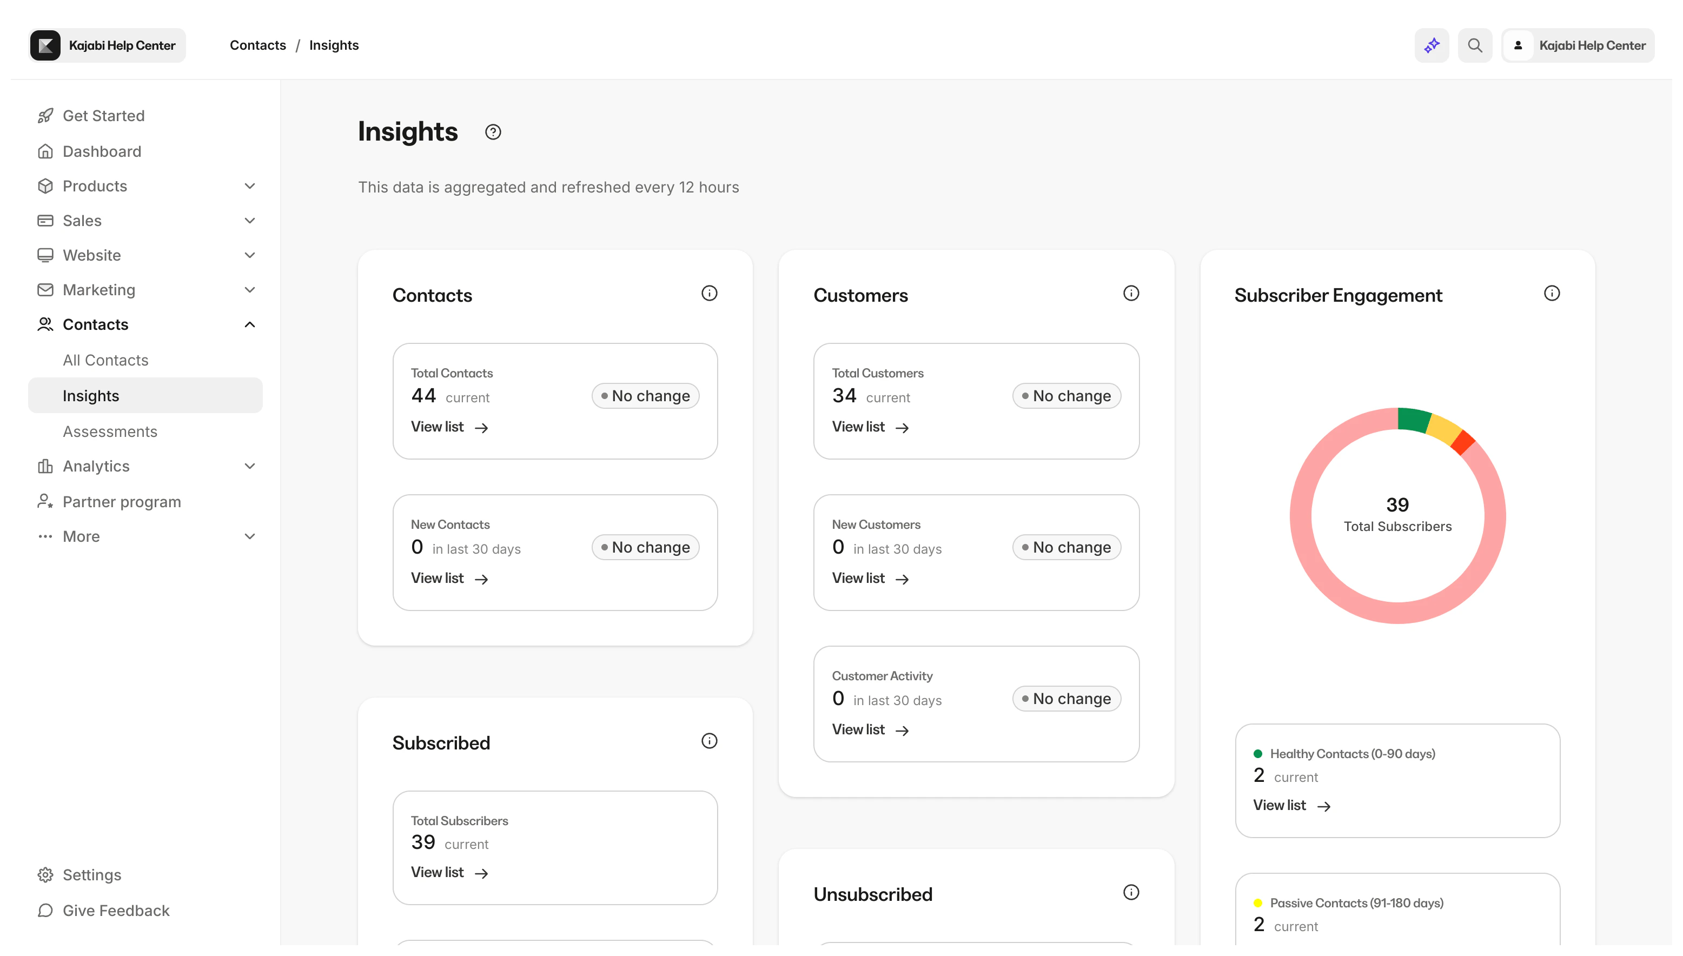Expand the More menu in sidebar

249,536
